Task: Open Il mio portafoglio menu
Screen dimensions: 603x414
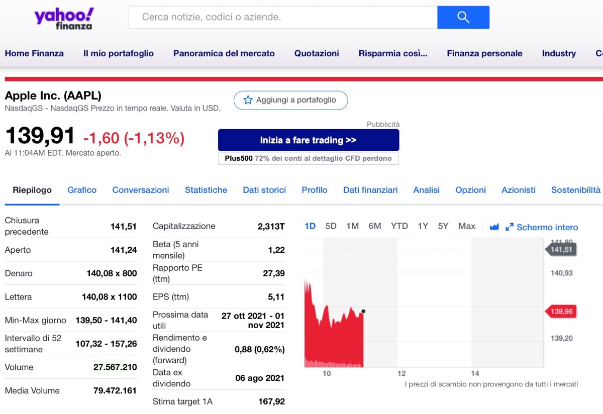Action: [x=119, y=53]
